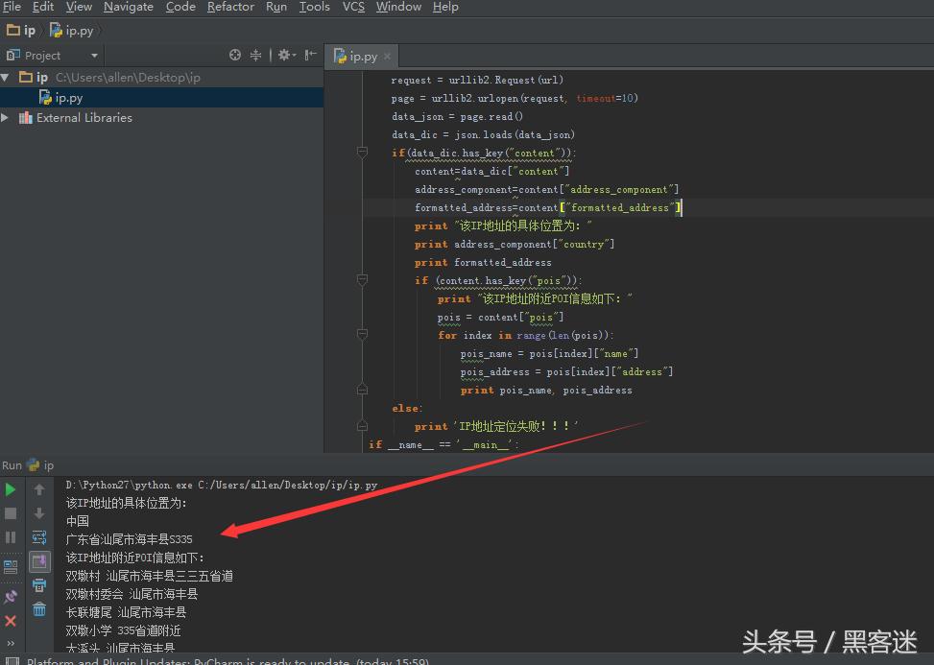Click the ip.py breadcrumb in navigation bar

click(78, 31)
